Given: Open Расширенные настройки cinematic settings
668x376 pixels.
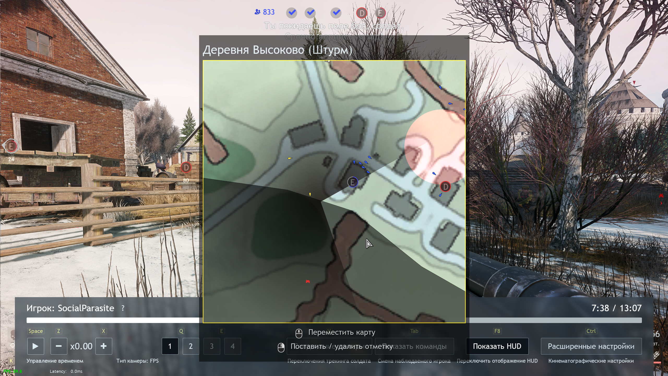Looking at the screenshot, I should [x=591, y=346].
